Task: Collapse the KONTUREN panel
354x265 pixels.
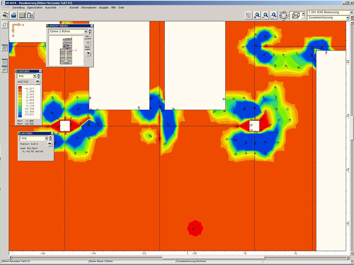Action: click(40, 71)
